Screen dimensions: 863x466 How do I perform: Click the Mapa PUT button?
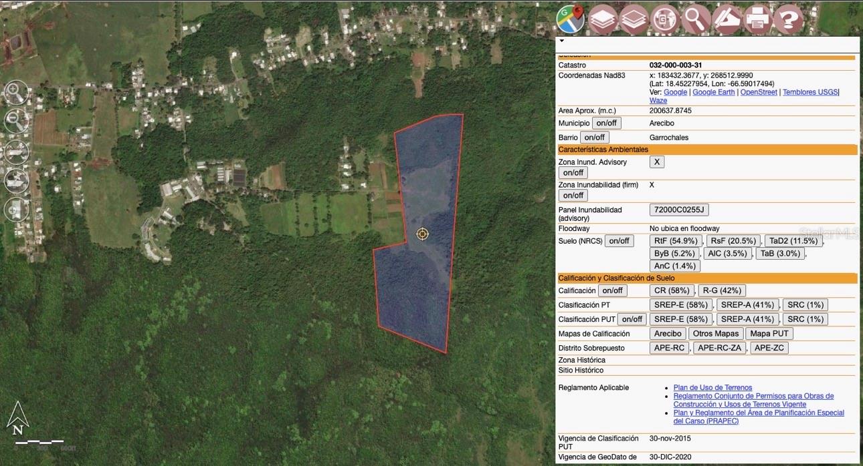click(769, 334)
